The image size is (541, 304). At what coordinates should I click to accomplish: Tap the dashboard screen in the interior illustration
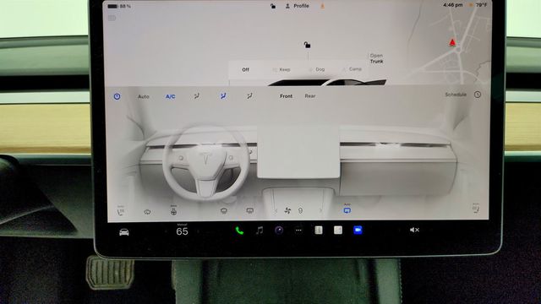[298, 152]
